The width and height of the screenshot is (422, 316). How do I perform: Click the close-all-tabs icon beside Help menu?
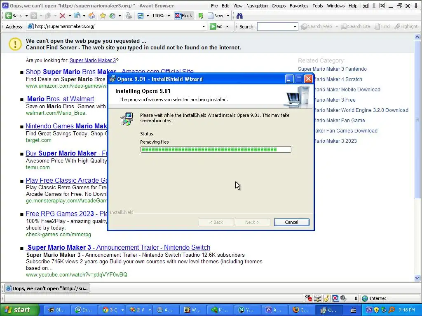click(365, 6)
